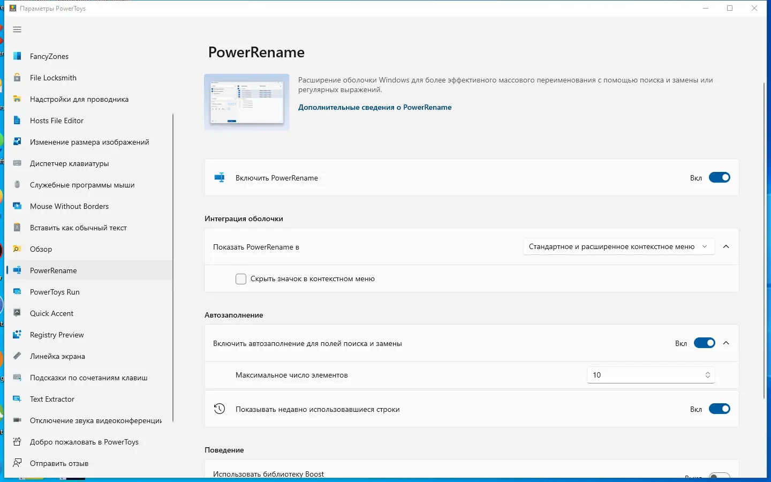Toggle the автозаполнение search-and-replace switch
Screen dimensions: 771x482
[x=705, y=343]
